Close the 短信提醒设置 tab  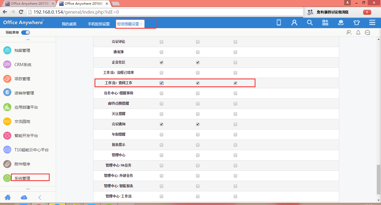pyautogui.click(x=141, y=24)
